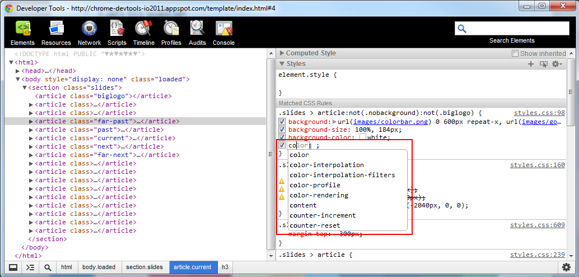This screenshot has width=579, height=277.
Task: Open the Profiles panel
Action: click(x=171, y=33)
